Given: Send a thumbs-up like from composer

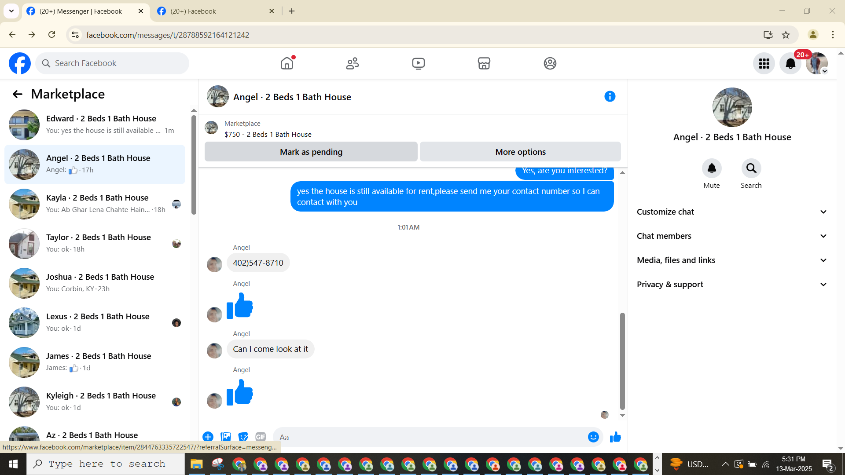Looking at the screenshot, I should coord(615,437).
